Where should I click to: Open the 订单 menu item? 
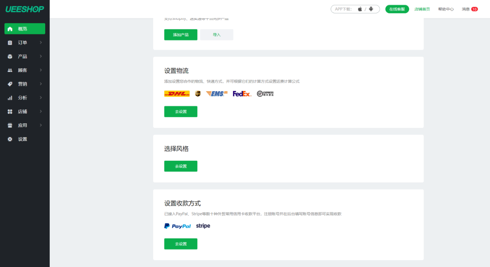[x=25, y=43]
